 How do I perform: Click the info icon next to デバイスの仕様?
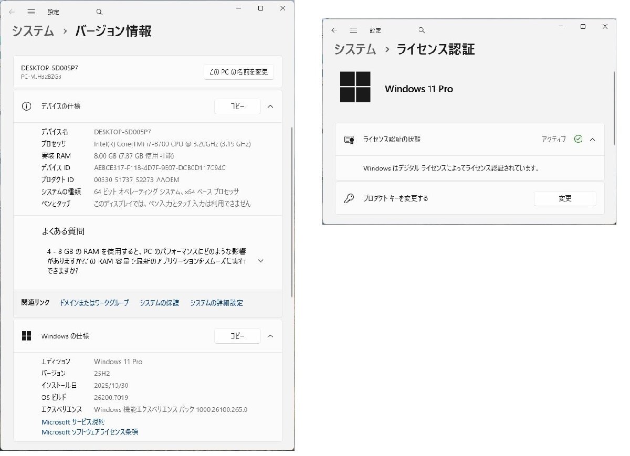click(27, 106)
